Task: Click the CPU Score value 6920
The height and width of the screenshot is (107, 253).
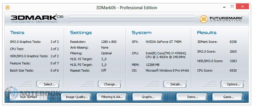Action: pyautogui.click(x=233, y=71)
